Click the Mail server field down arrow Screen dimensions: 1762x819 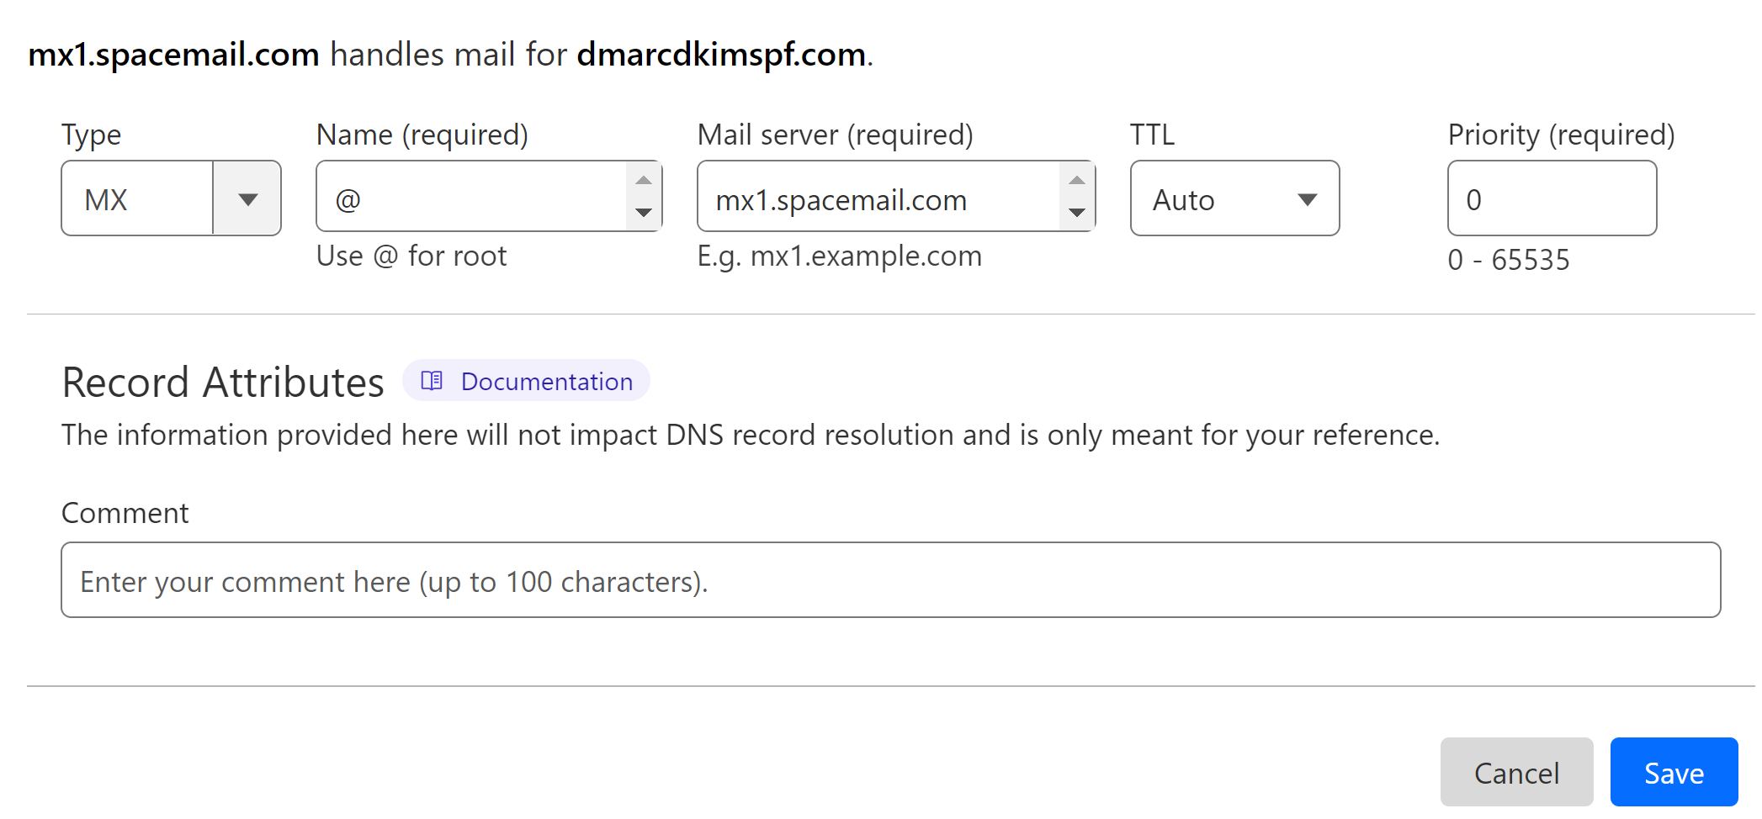click(1077, 213)
